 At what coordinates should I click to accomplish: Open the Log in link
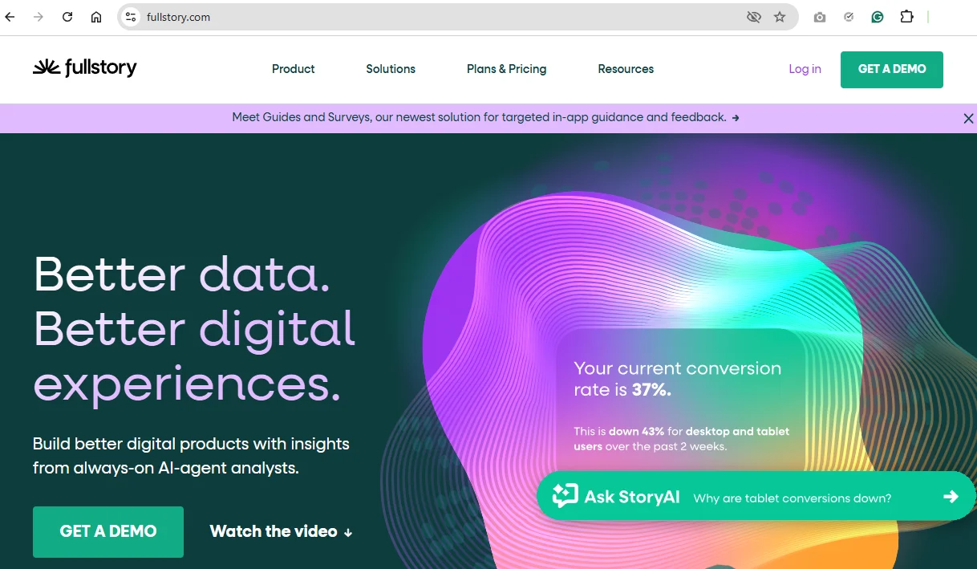(805, 69)
